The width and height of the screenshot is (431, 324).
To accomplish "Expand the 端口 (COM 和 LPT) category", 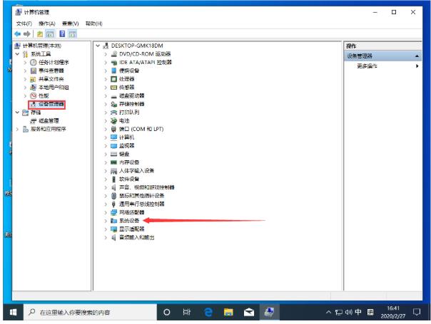I will point(106,129).
